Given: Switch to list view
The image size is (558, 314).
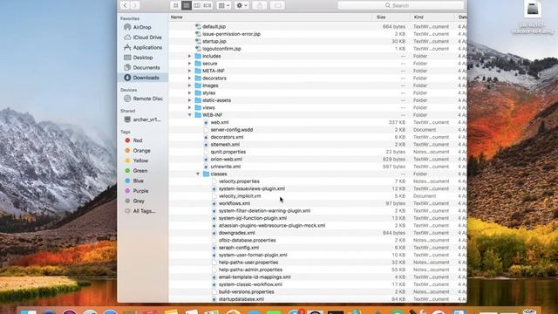Looking at the screenshot, I should coord(186,5).
